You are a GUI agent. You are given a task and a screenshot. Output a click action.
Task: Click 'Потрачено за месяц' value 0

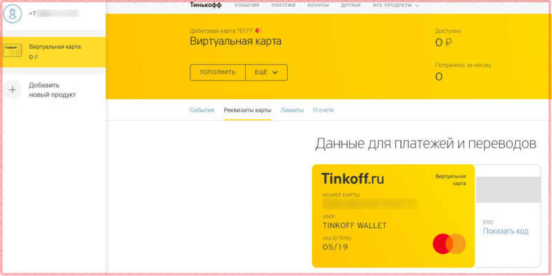(439, 76)
